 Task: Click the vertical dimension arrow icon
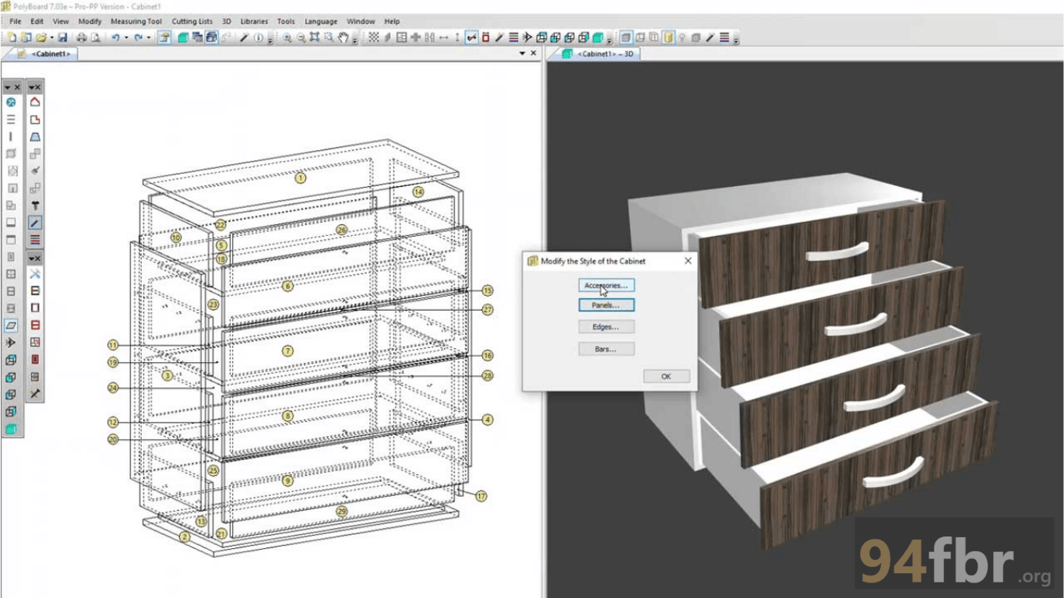tap(457, 37)
